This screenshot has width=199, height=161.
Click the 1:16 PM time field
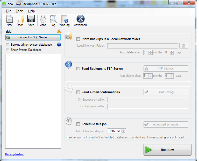pos(115,131)
